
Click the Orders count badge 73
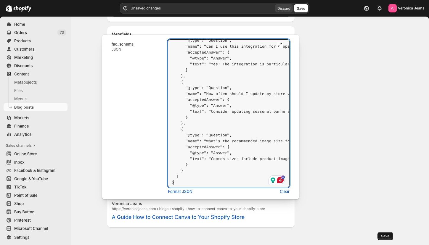62,33
